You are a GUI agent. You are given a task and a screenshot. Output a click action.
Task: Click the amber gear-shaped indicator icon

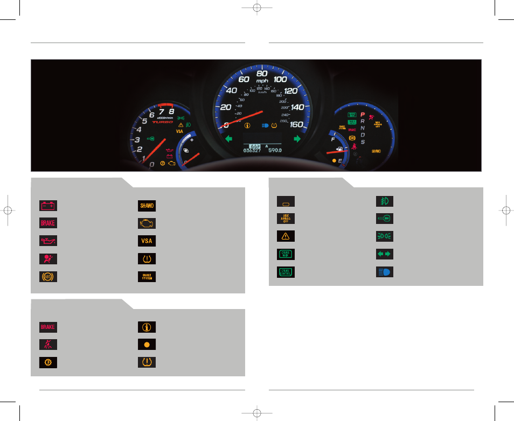[48, 362]
